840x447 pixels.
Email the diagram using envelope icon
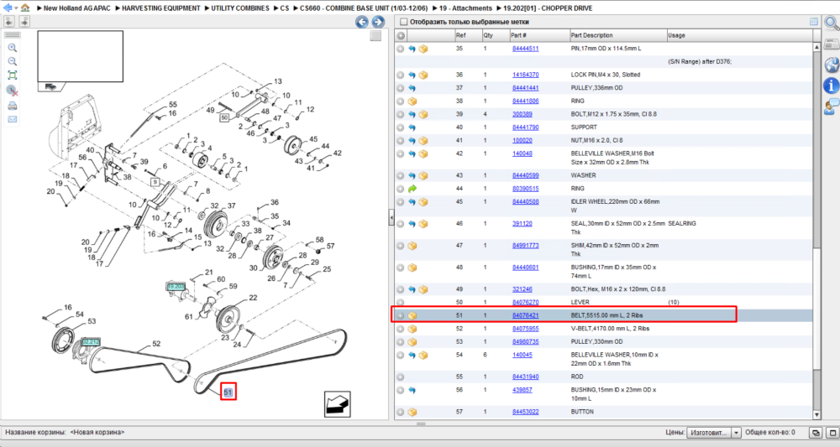point(13,119)
